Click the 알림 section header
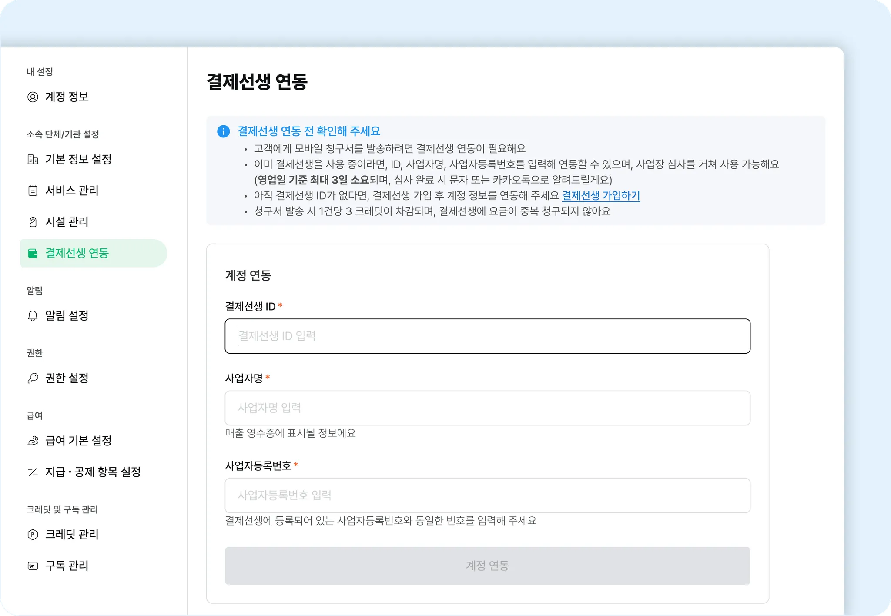Image resolution: width=891 pixels, height=616 pixels. pos(34,291)
